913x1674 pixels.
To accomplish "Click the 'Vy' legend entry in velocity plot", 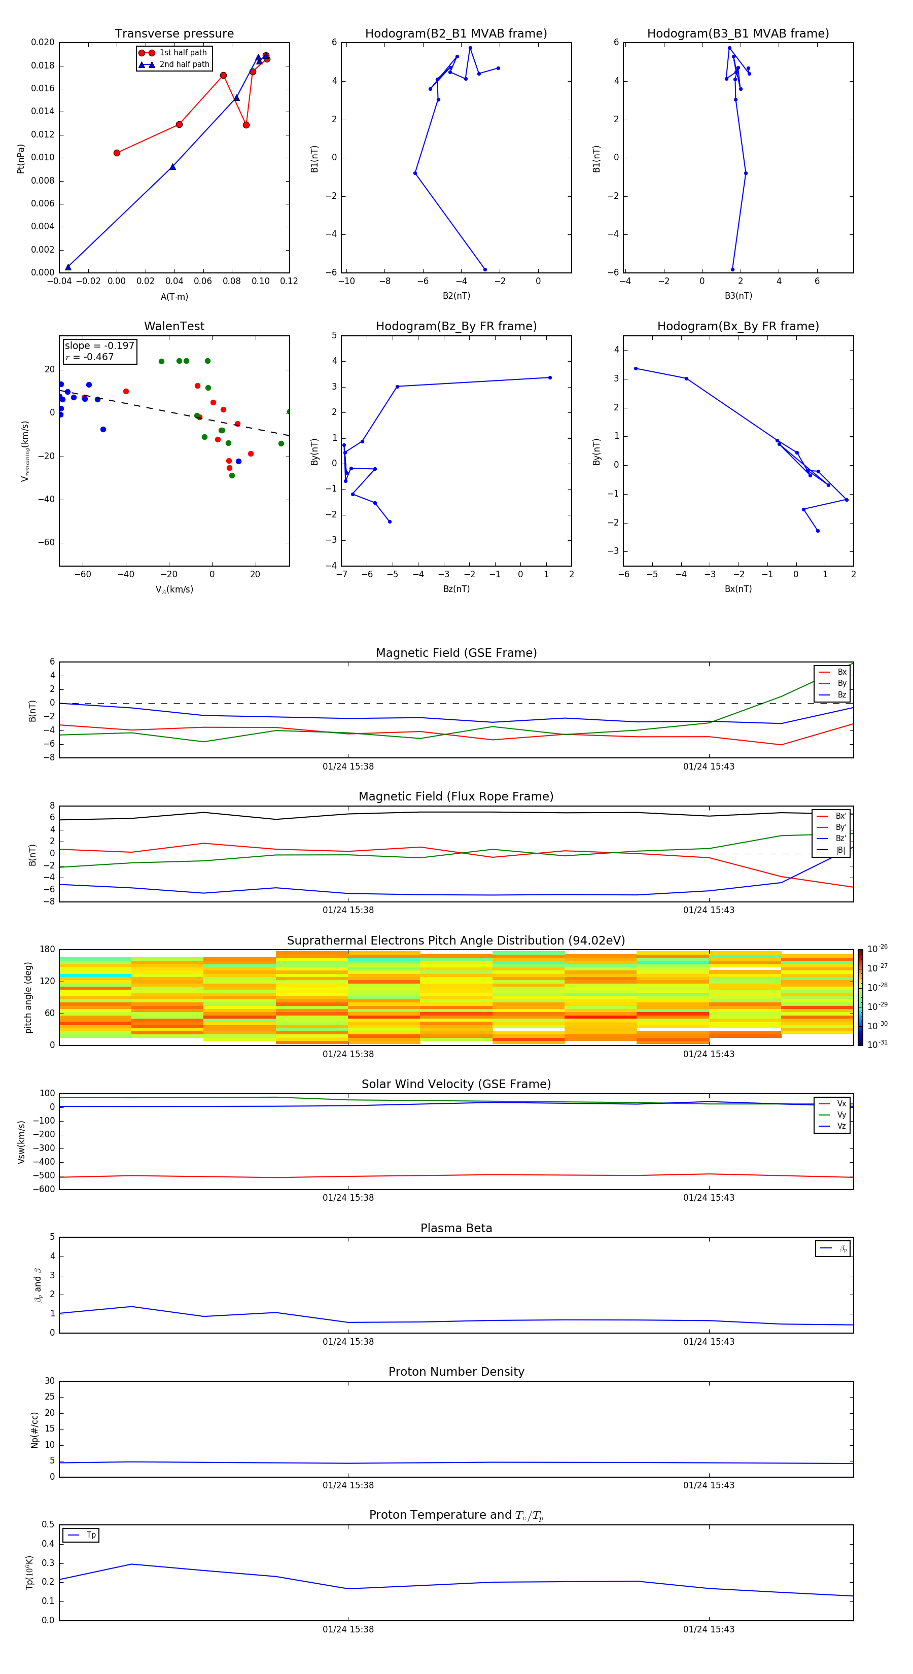I will pos(832,1114).
